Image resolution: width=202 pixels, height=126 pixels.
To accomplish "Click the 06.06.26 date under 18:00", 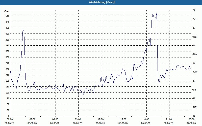I will coord(146,123).
